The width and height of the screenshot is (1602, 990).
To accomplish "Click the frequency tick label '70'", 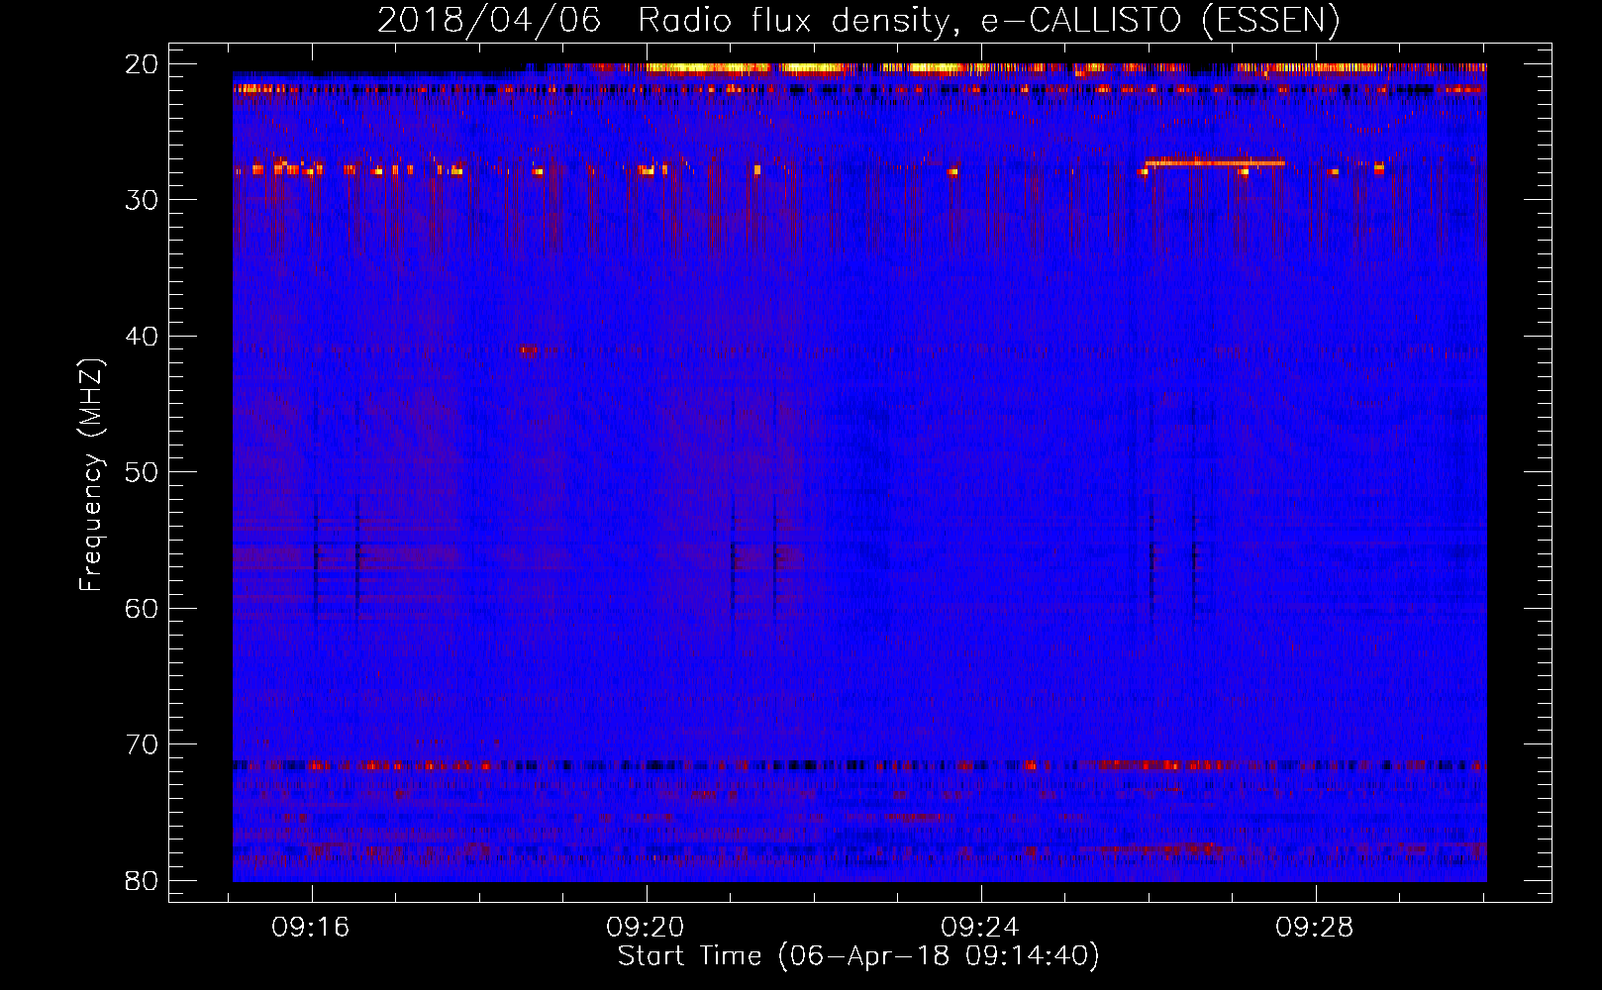I will click(x=142, y=744).
